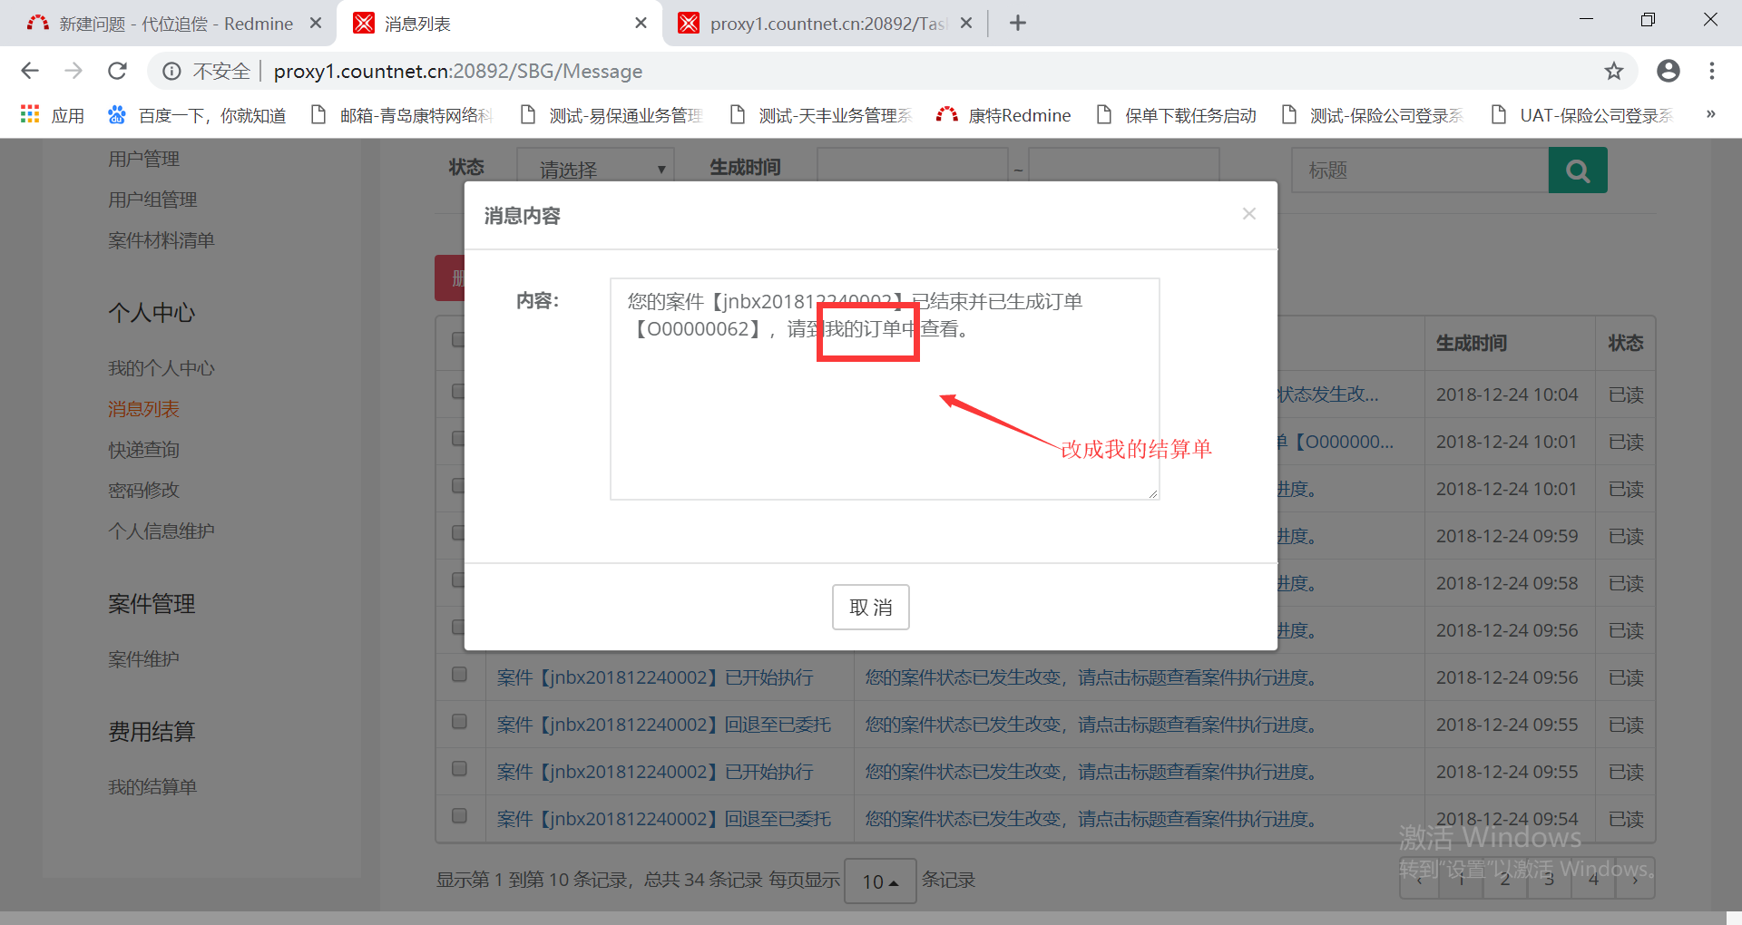Click the green search magnifier button
This screenshot has height=925, width=1742.
[x=1577, y=170]
